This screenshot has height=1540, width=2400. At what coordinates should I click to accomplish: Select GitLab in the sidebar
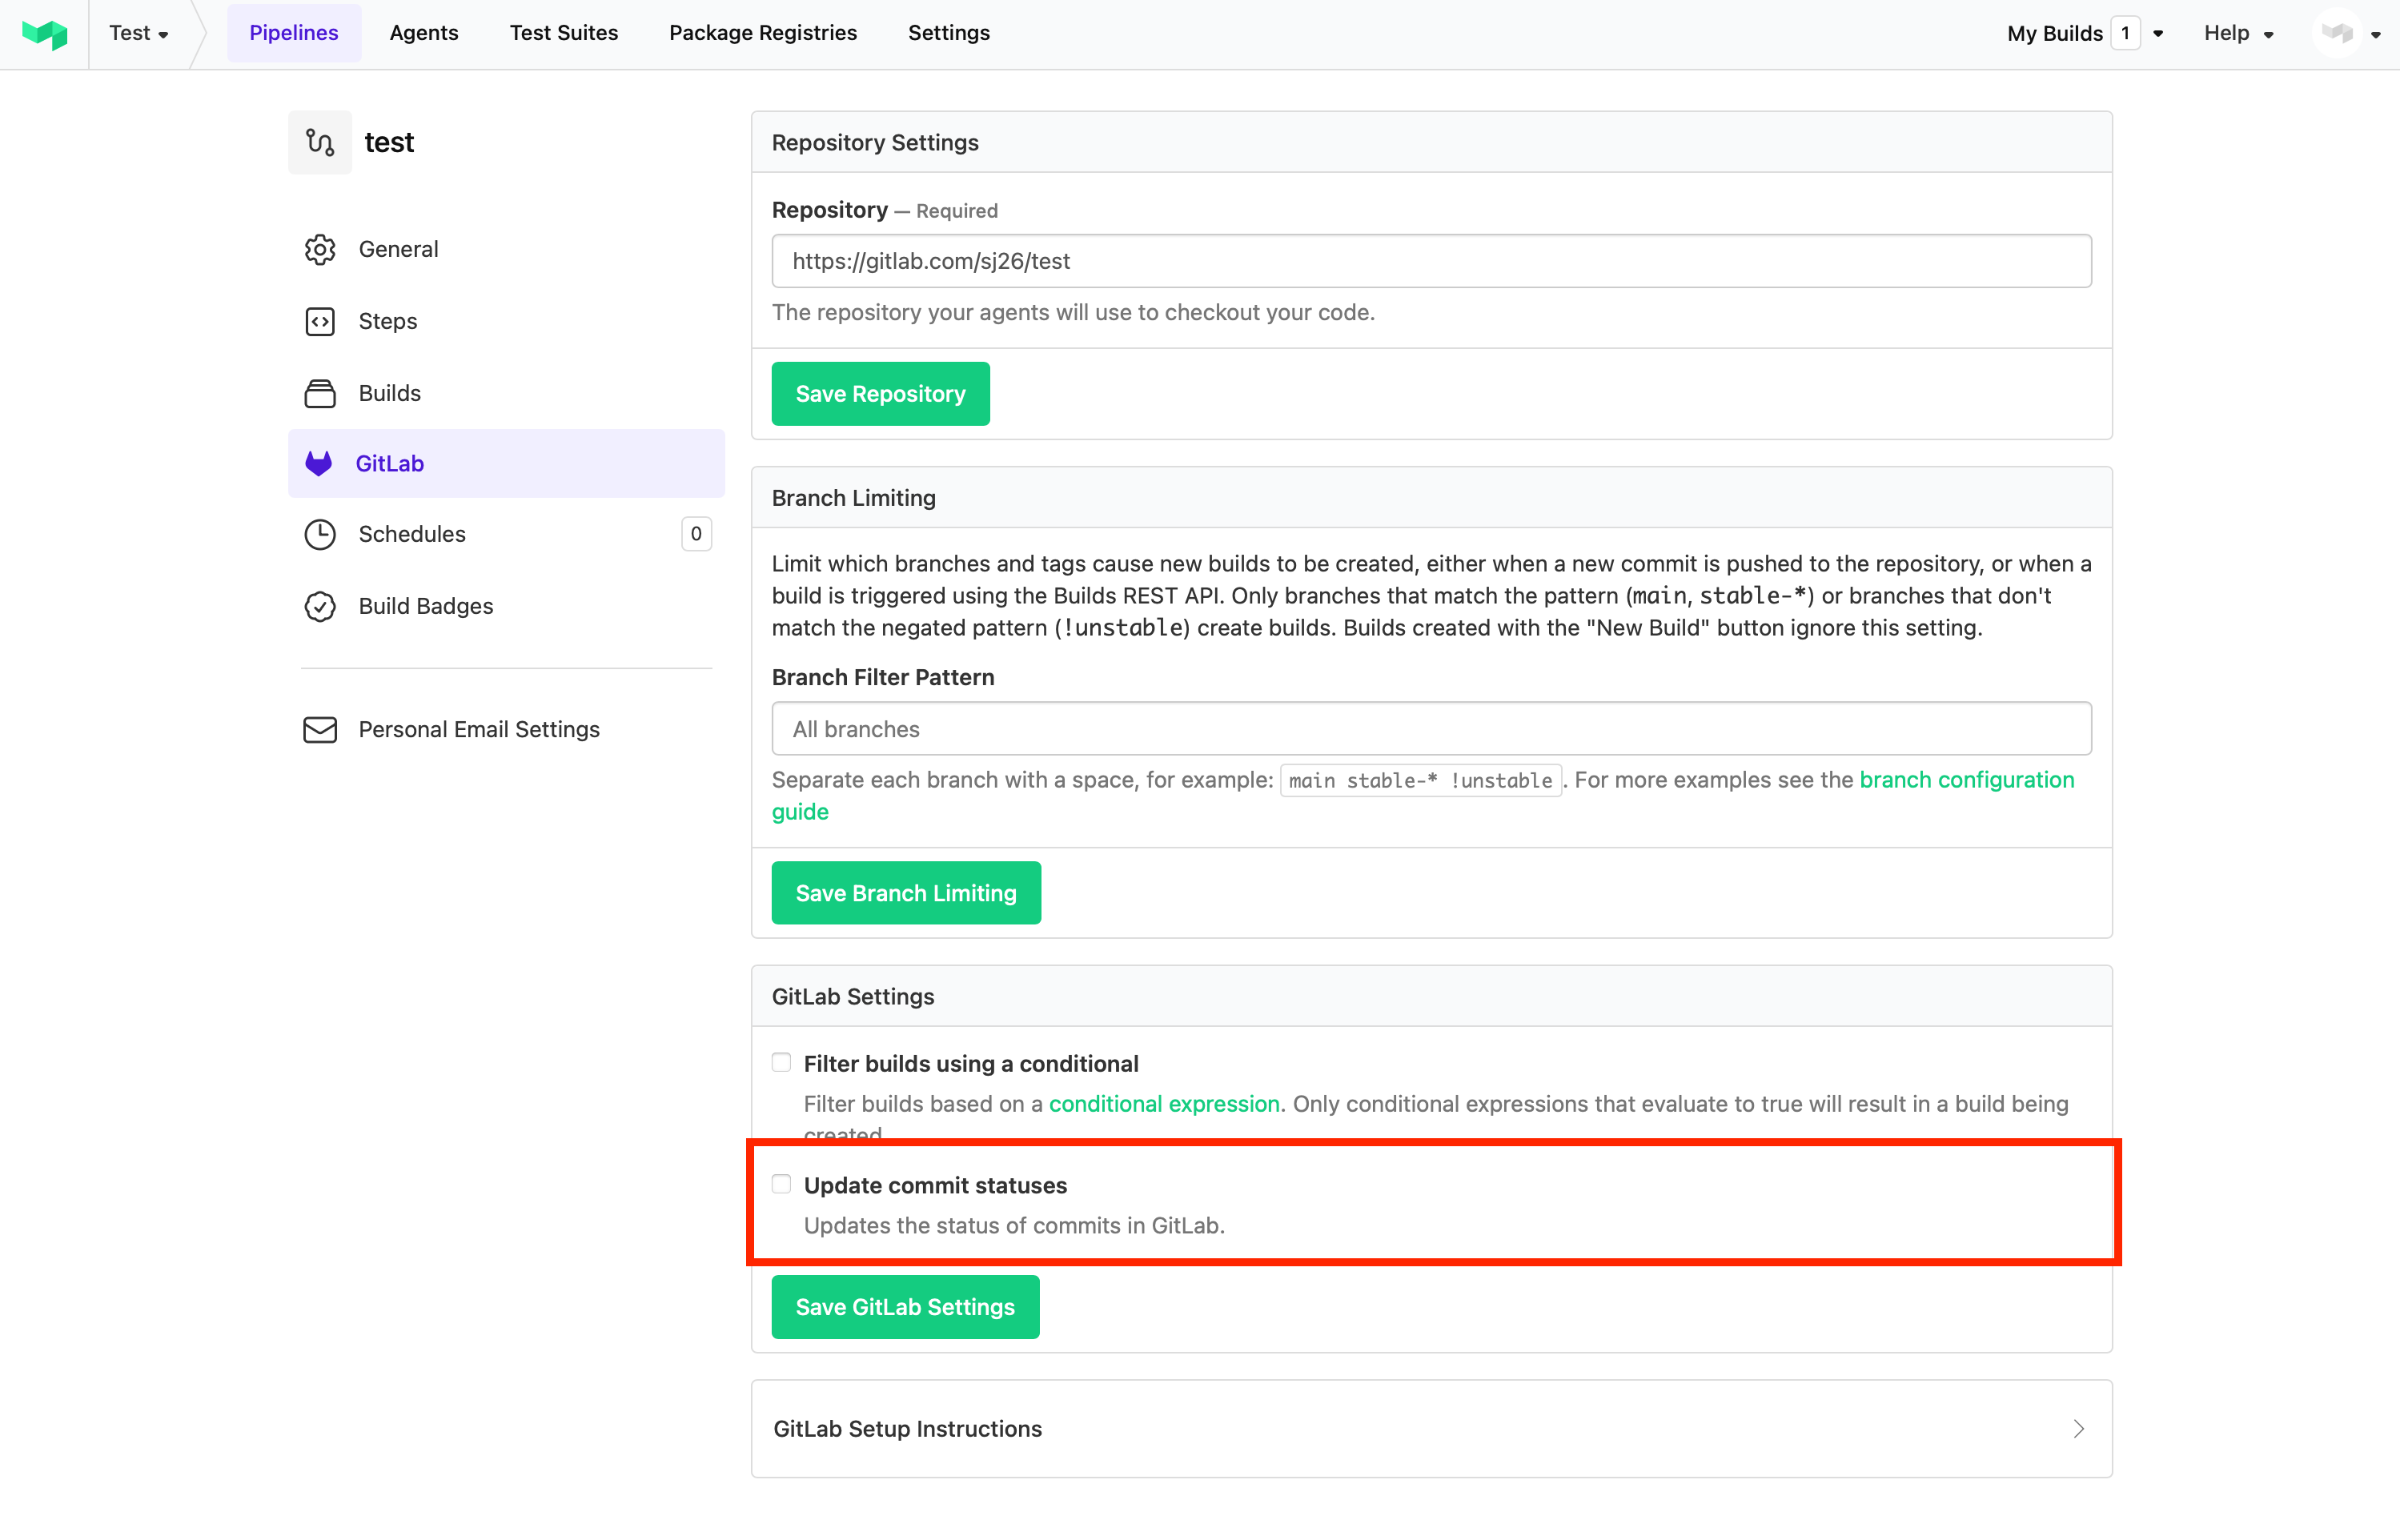click(x=389, y=463)
